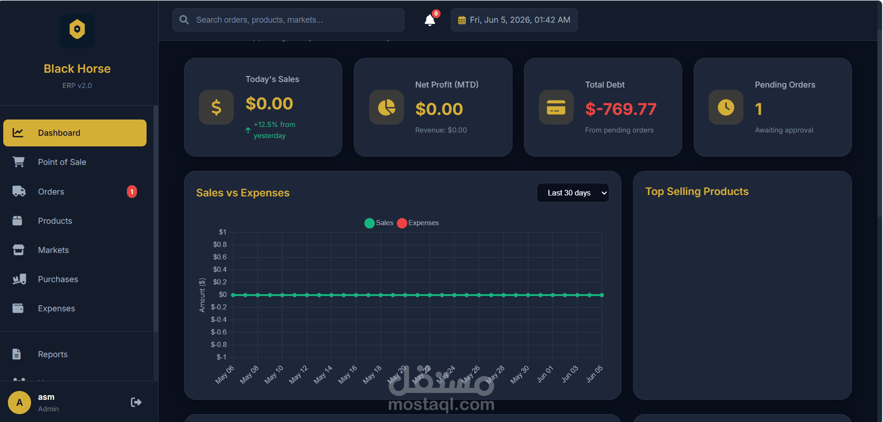
Task: Open the Markets section
Action: [75, 250]
